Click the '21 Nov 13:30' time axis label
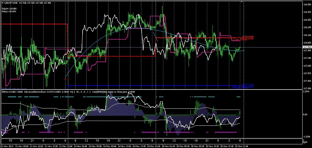 [36, 146]
